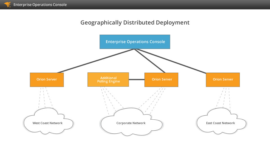Click the Enterprise Operations Console header title

[x=40, y=5]
